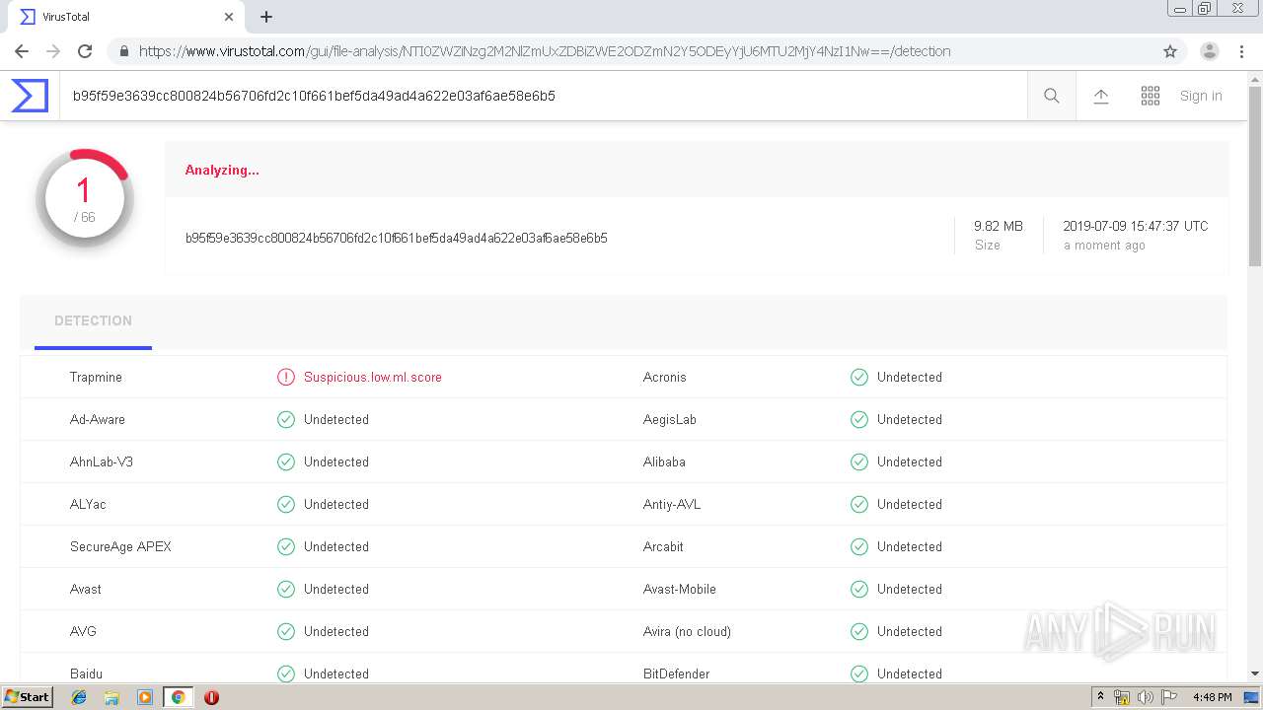This screenshot has width=1263, height=710.
Task: Click the Avast undetected checkmark icon
Action: pos(286,589)
